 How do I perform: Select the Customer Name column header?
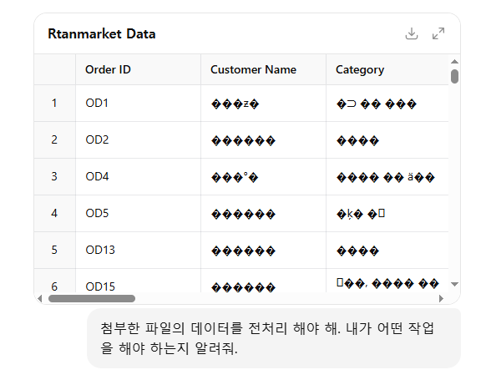coord(264,69)
